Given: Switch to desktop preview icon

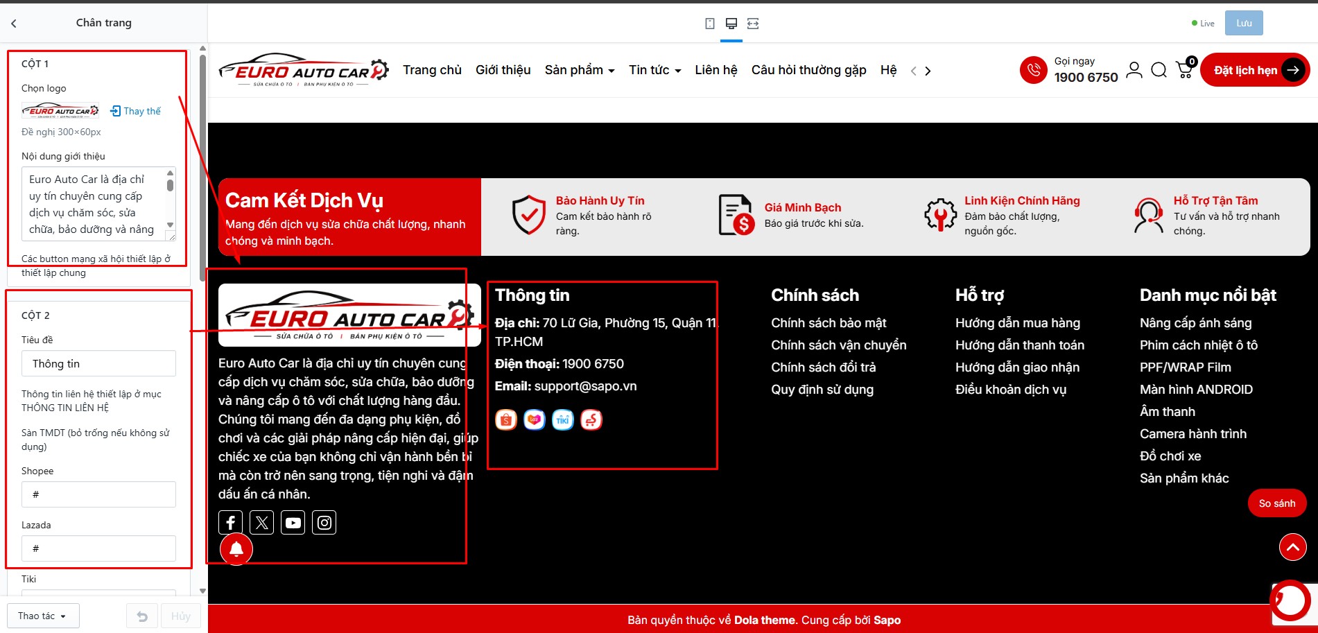Looking at the screenshot, I should click(x=731, y=24).
